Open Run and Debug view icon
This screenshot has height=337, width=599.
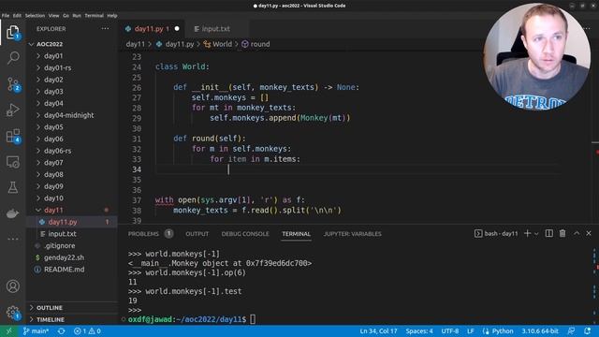pyautogui.click(x=12, y=110)
